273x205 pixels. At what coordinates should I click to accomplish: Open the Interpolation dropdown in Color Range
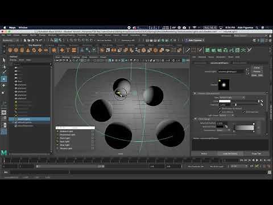coord(224,130)
